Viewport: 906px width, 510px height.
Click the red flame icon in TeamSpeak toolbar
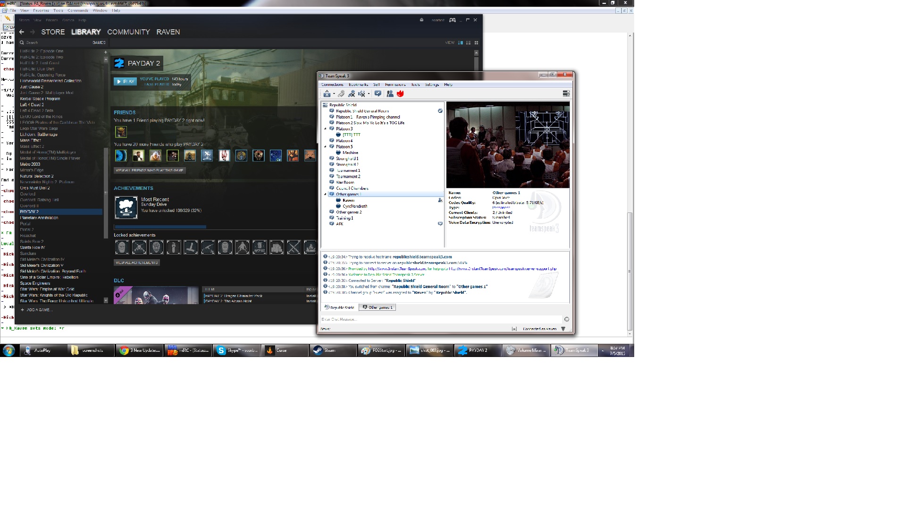click(x=400, y=93)
